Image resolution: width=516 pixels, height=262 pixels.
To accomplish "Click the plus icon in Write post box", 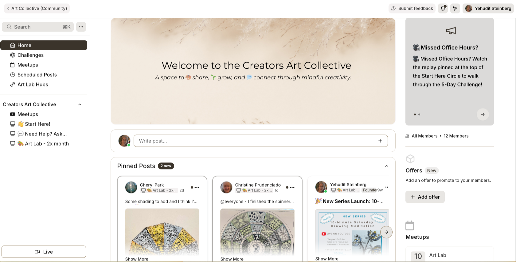I will tap(380, 141).
